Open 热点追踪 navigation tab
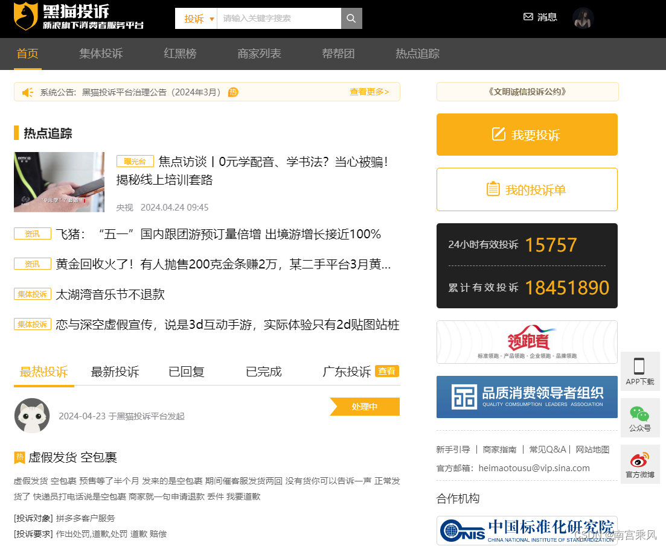666x546 pixels. click(417, 54)
